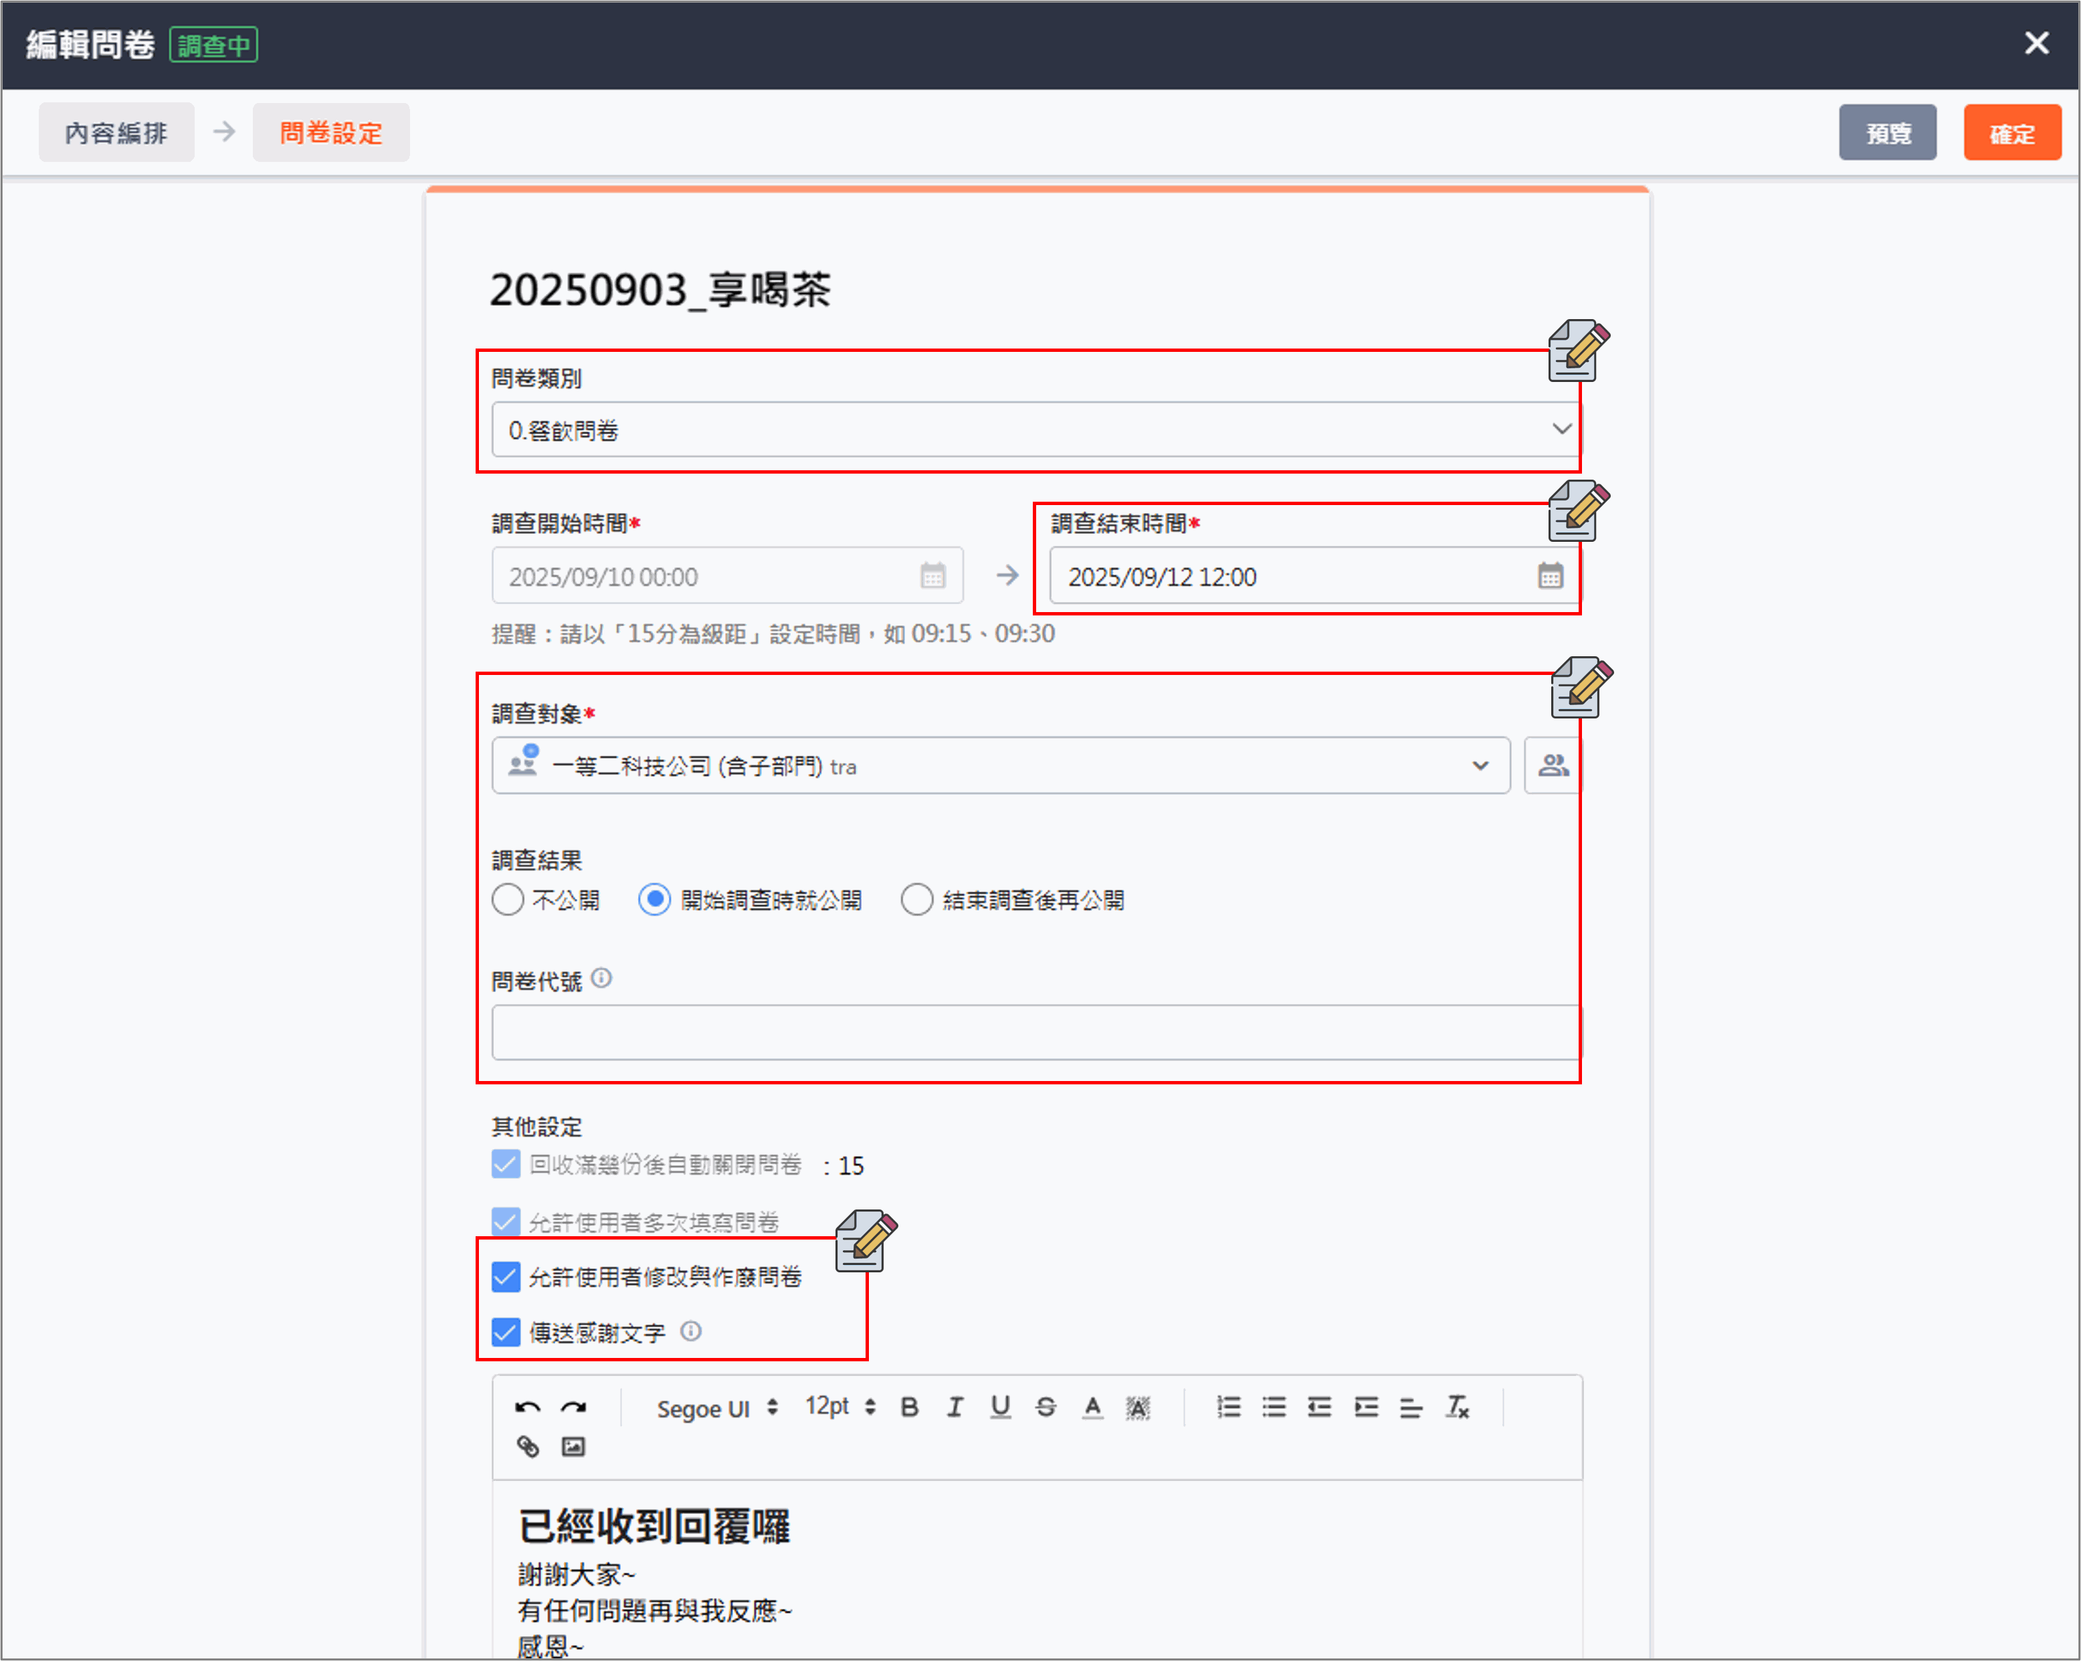The width and height of the screenshot is (2081, 1661).
Task: Create a numbered list in editor
Action: point(1227,1407)
